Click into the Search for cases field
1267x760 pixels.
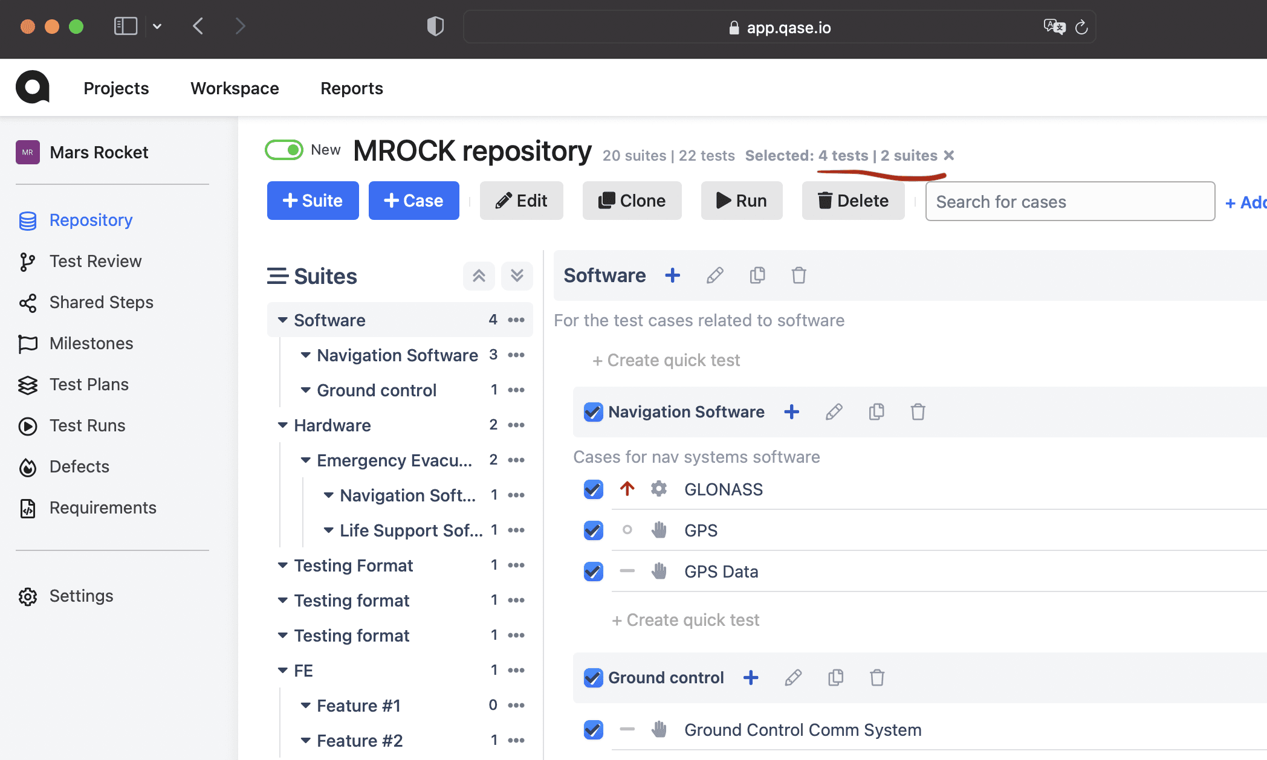(1070, 201)
